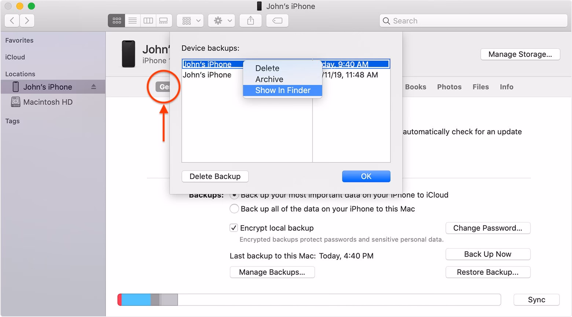The image size is (572, 317).
Task: Click the Back Up Now button
Action: (488, 254)
